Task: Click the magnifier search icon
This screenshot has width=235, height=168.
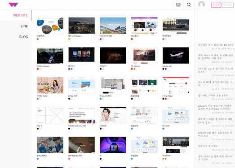Action: point(189,5)
